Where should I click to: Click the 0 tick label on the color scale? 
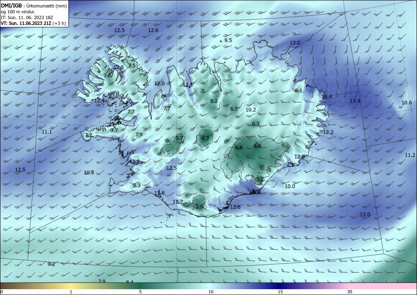pos(2,292)
